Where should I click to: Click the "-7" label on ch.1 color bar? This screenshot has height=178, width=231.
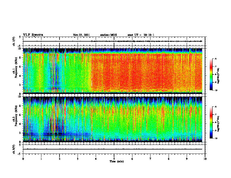[x=215, y=67]
